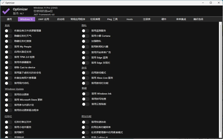Enable 禁用 Edge 遥测 toggle

(x=86, y=58)
